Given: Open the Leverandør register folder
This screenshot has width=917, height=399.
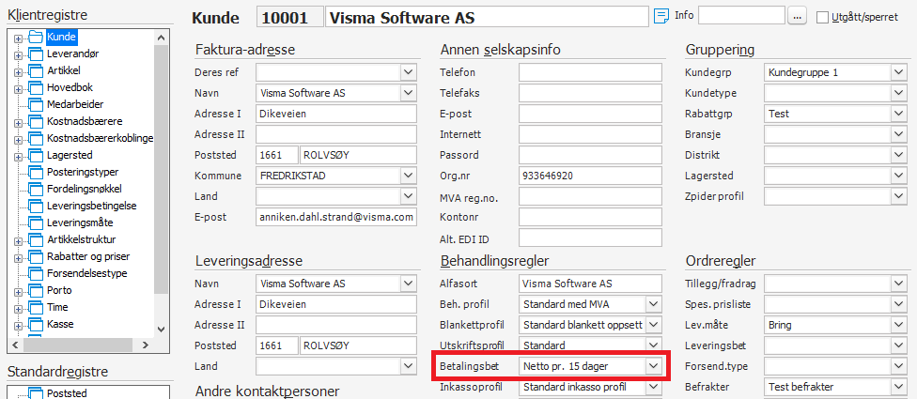Looking at the screenshot, I should click(x=72, y=54).
